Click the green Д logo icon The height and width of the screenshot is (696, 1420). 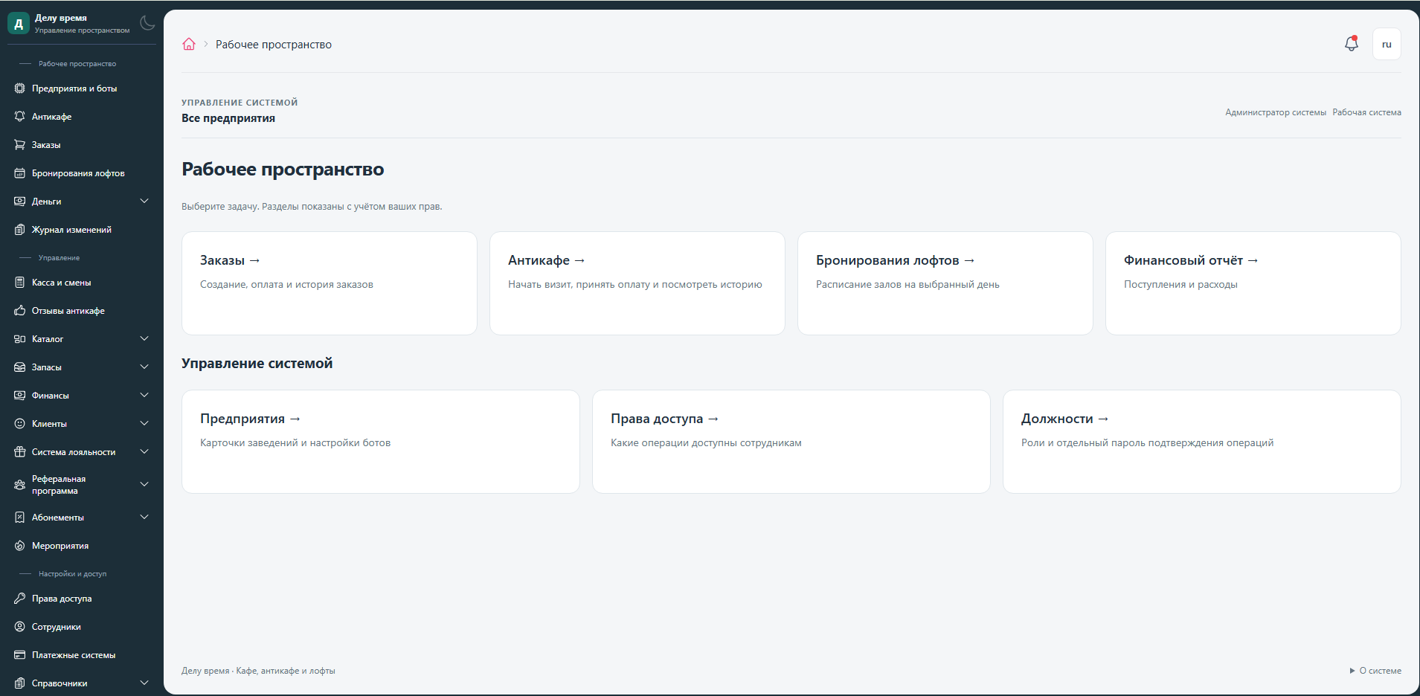point(19,23)
